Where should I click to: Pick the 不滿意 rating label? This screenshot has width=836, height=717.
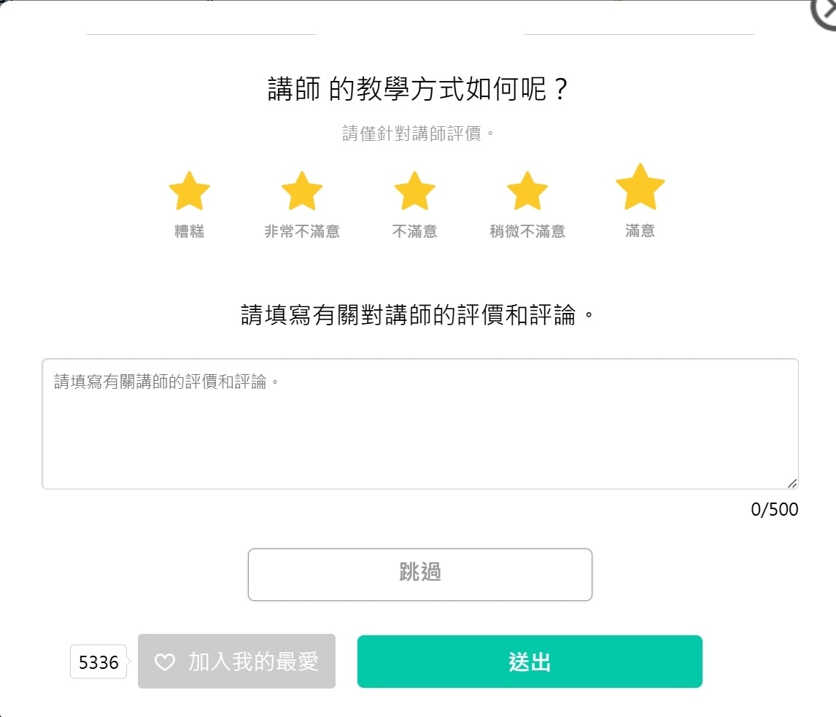point(414,231)
